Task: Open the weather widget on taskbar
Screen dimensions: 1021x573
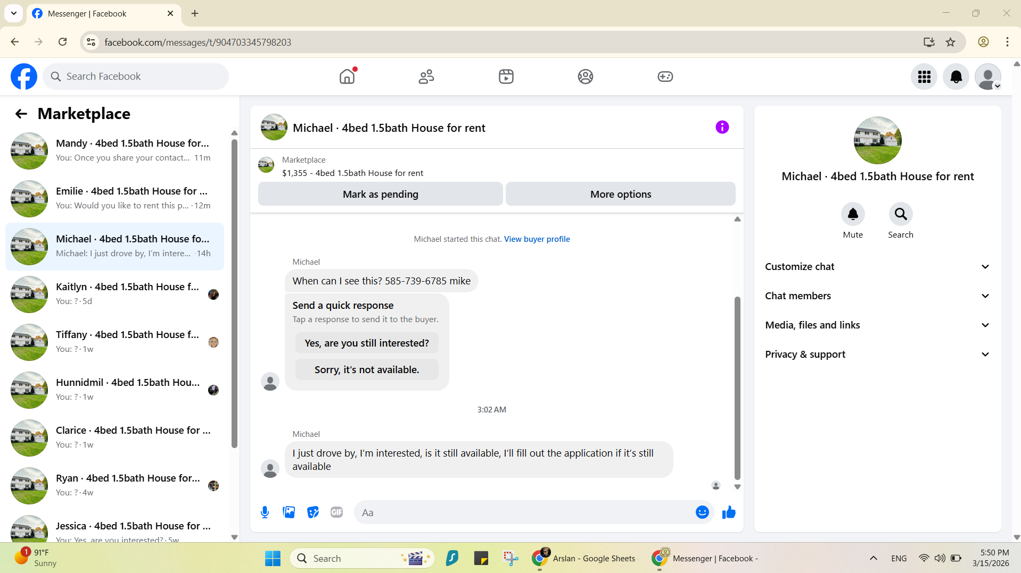Action: 35,558
